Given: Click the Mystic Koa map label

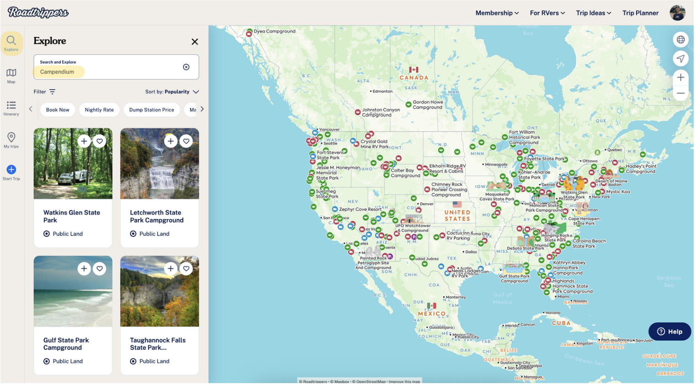Looking at the screenshot, I should tap(618, 192).
